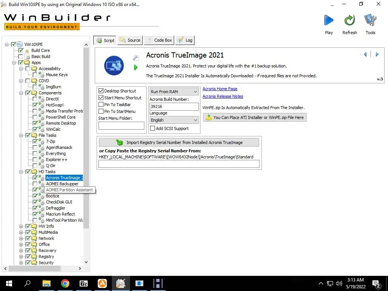This screenshot has height=291, width=388.
Task: Enable Pin To TaskBar checkbox
Action: pyautogui.click(x=101, y=105)
